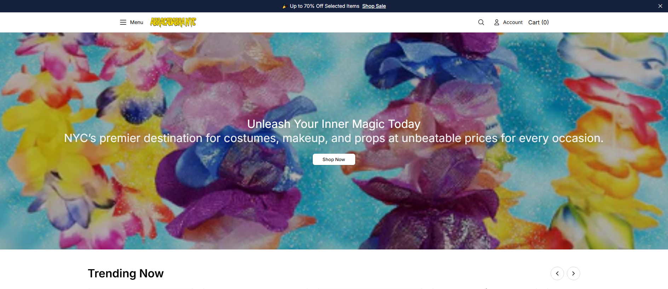
Task: Open the hamburger Menu icon
Action: pyautogui.click(x=123, y=22)
